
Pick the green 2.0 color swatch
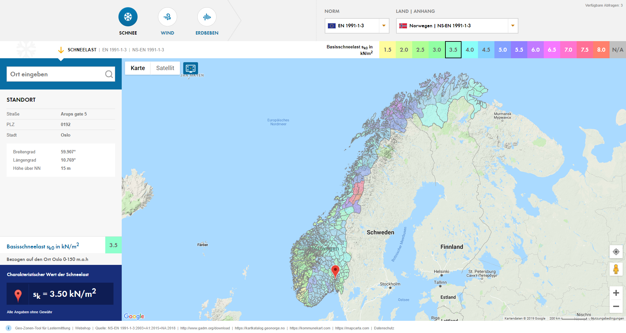click(x=404, y=50)
